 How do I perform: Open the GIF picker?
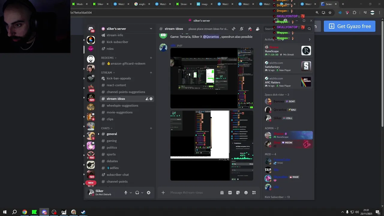click(230, 193)
